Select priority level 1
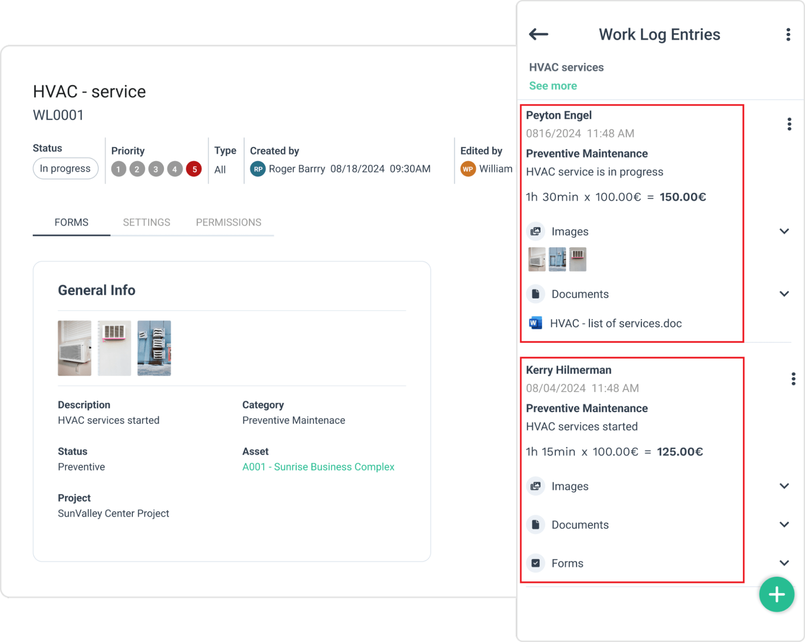This screenshot has width=805, height=642. pyautogui.click(x=118, y=169)
